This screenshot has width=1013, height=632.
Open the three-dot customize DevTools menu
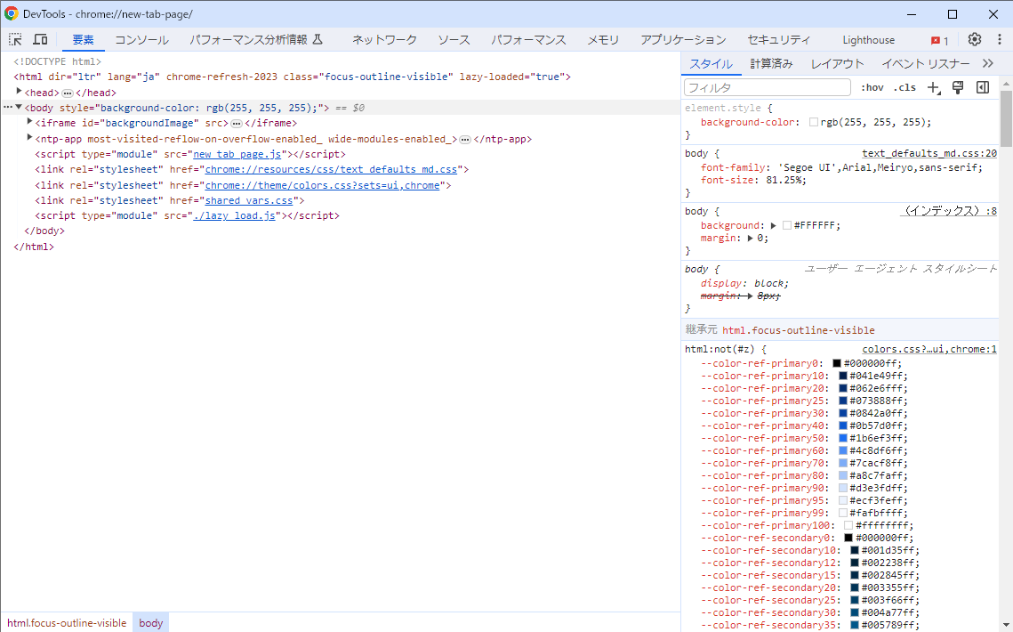999,39
